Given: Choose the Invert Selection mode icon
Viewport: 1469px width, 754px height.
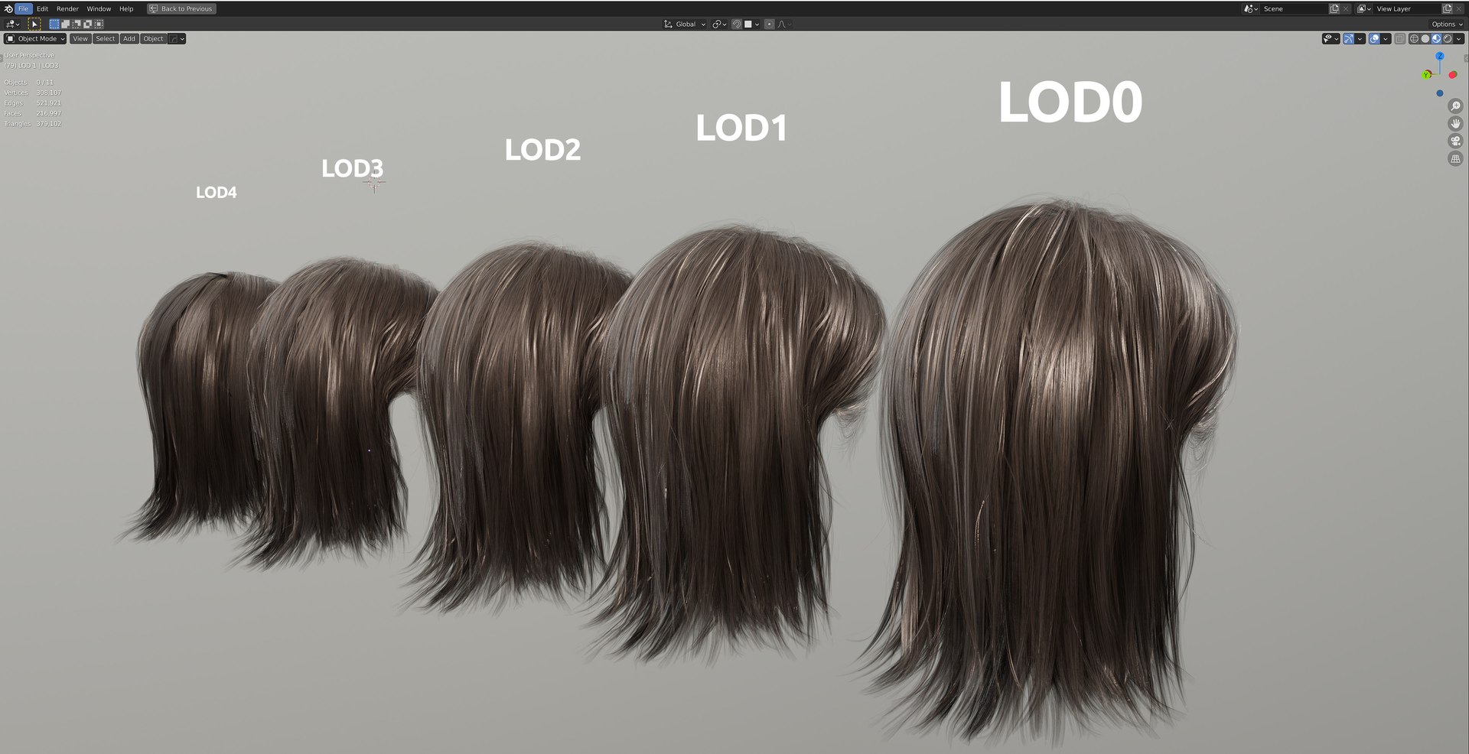Looking at the screenshot, I should (87, 24).
